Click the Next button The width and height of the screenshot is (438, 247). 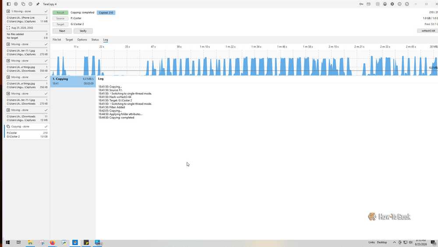(62, 31)
